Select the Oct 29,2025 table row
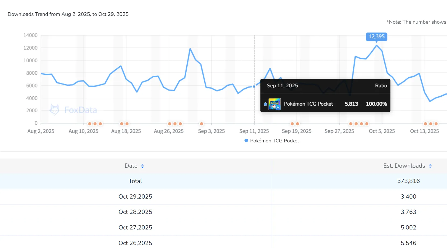Screen dimensions: 447x248 (135, 196)
